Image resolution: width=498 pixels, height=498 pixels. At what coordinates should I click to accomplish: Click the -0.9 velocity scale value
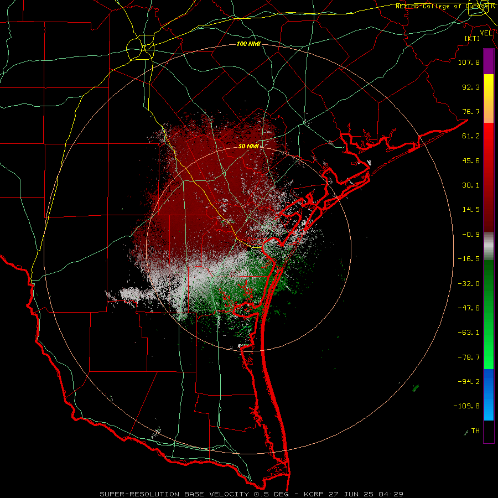point(471,235)
